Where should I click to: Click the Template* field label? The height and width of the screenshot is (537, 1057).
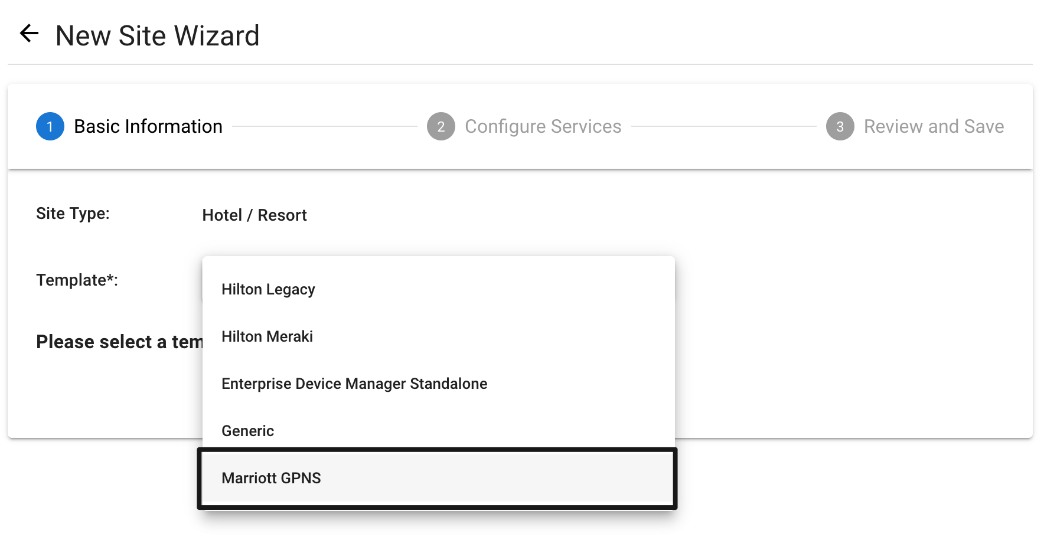[x=77, y=280]
